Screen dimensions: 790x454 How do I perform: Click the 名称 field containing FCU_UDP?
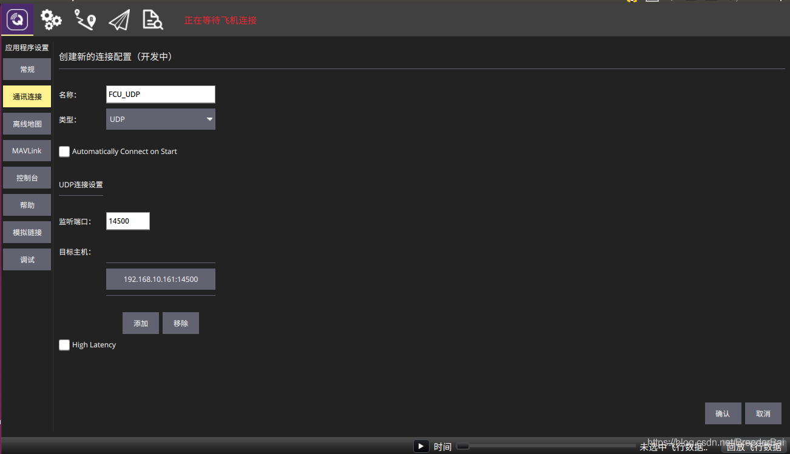click(161, 94)
